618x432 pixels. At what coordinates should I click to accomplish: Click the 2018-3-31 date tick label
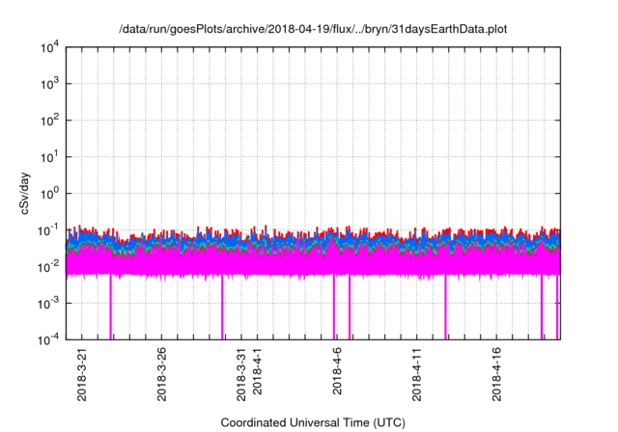click(x=241, y=374)
